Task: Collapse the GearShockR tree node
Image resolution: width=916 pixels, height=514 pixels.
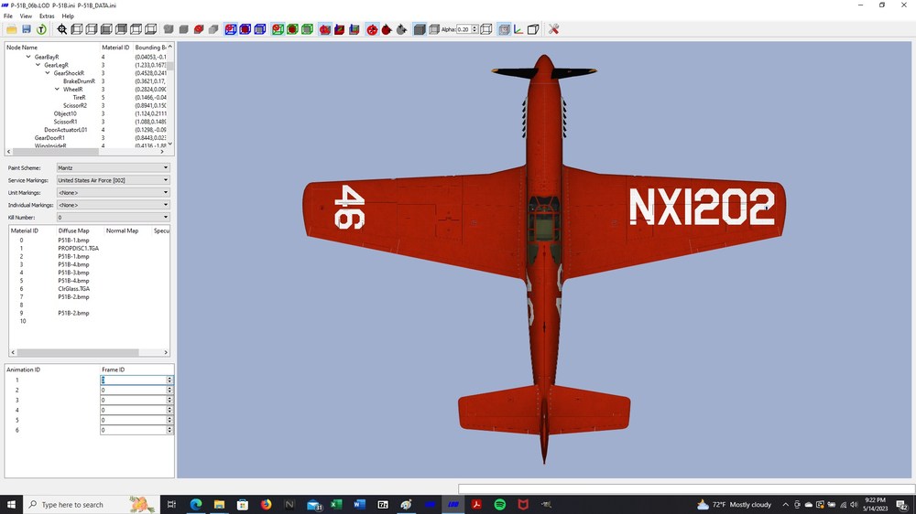Action: (x=48, y=73)
